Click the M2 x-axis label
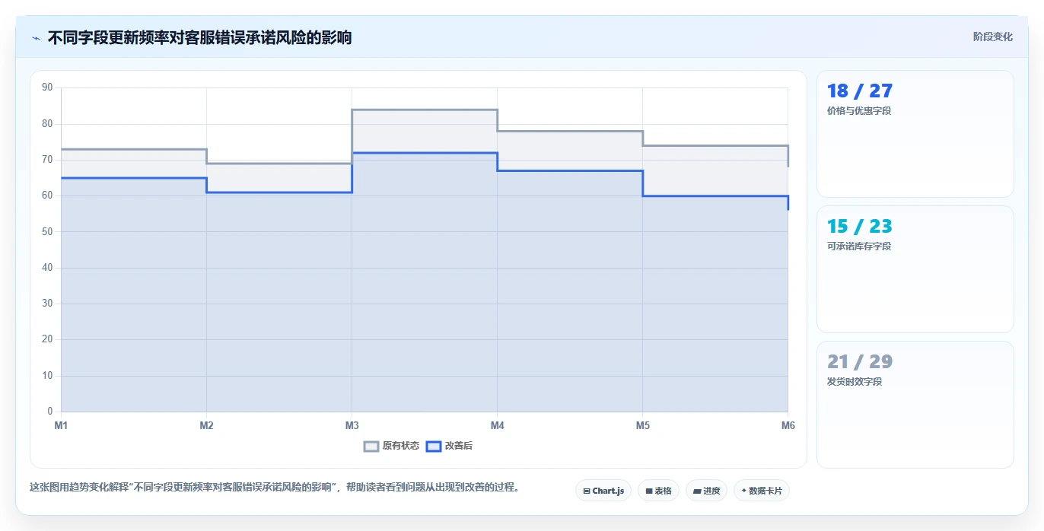Image resolution: width=1044 pixels, height=531 pixels. pos(206,425)
